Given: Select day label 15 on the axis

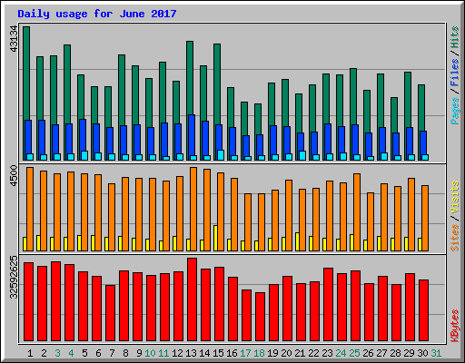Looking at the screenshot, I should pyautogui.click(x=218, y=353).
